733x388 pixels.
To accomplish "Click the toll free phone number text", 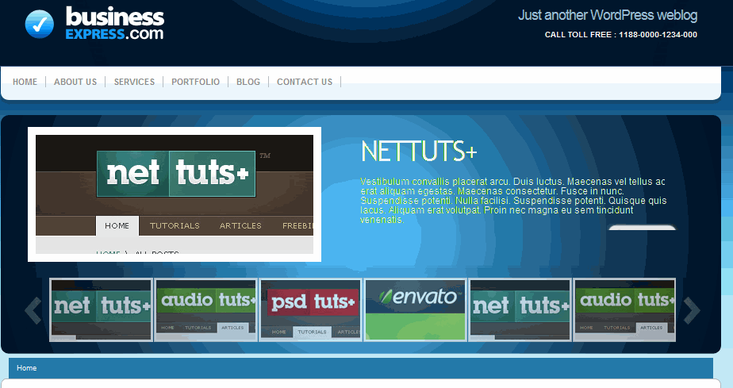I will click(x=621, y=35).
